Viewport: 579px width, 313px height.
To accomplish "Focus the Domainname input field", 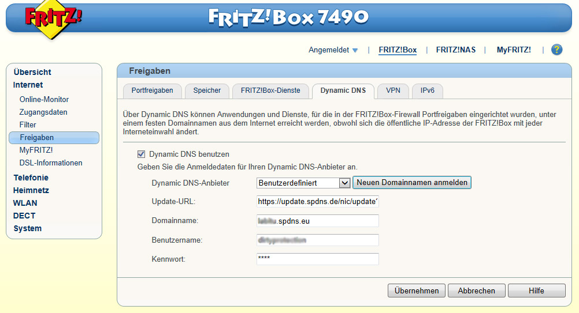I will coord(318,221).
